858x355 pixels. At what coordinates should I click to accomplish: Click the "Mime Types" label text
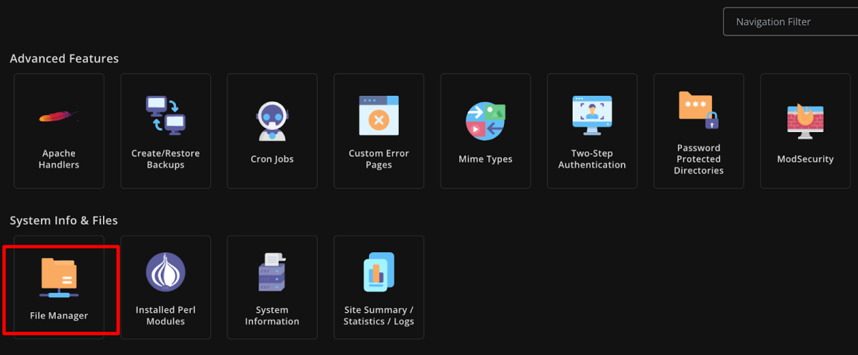(x=485, y=159)
